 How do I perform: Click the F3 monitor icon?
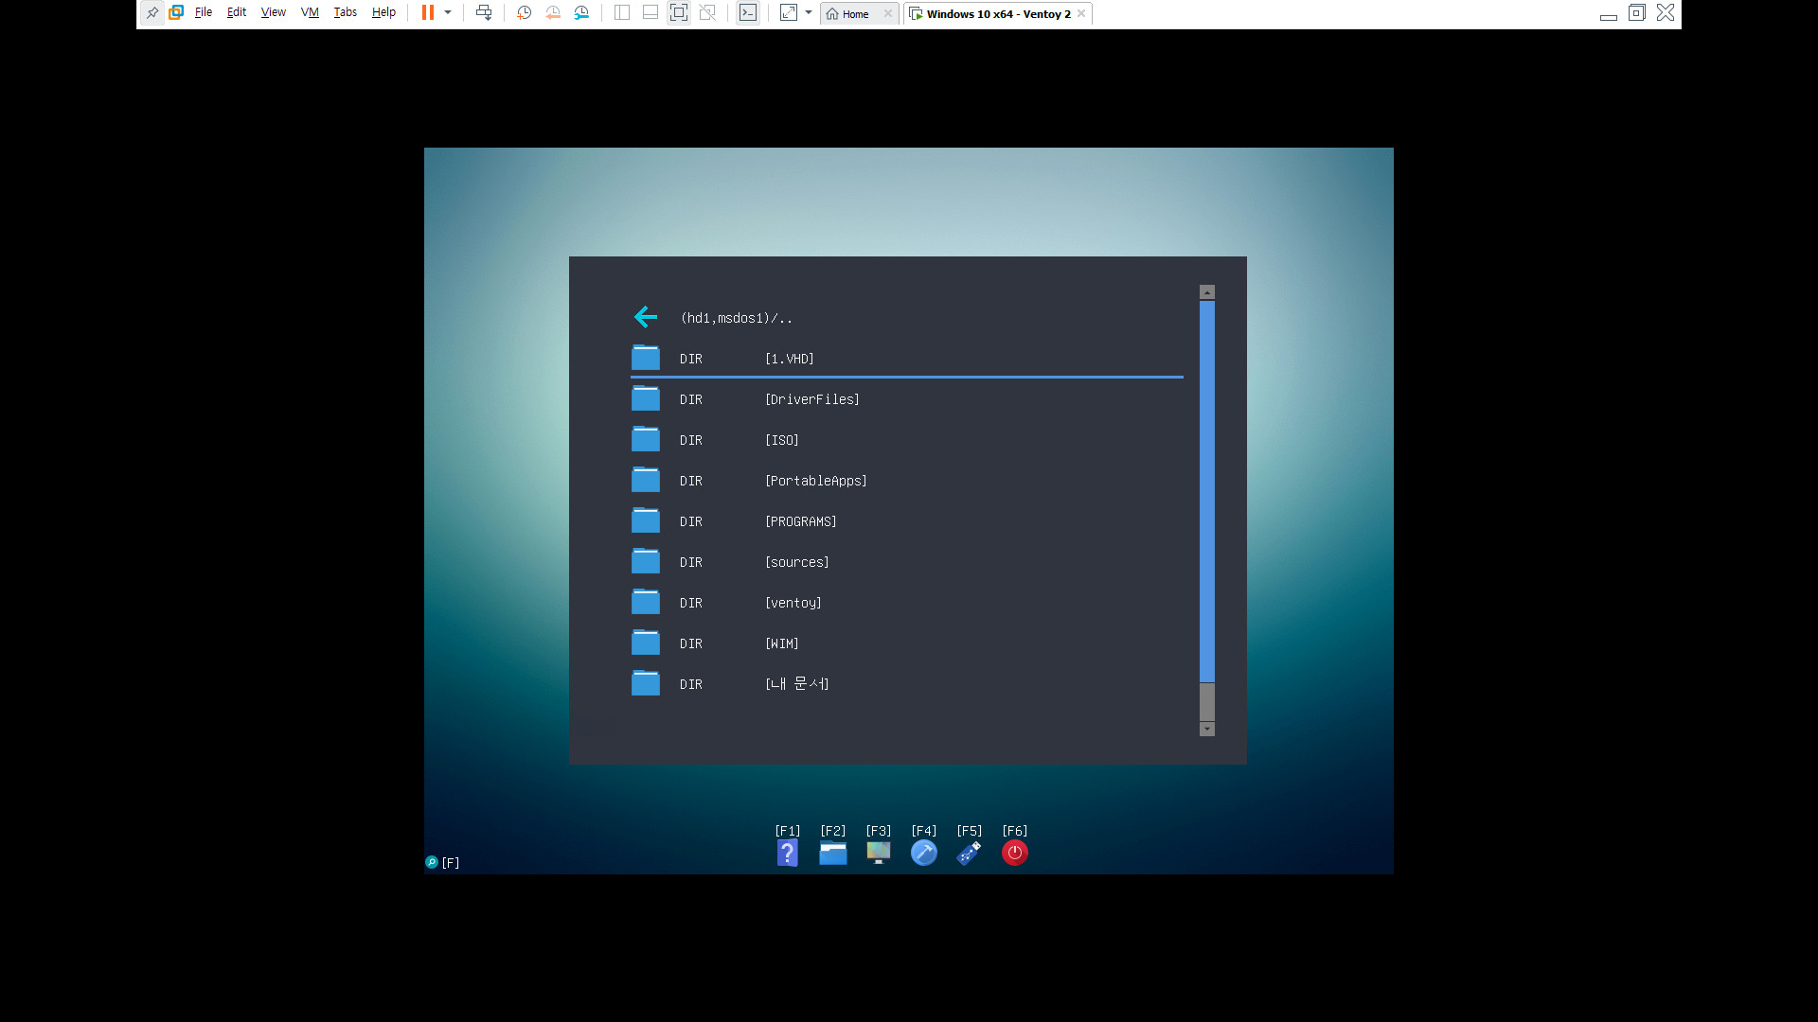(x=879, y=853)
